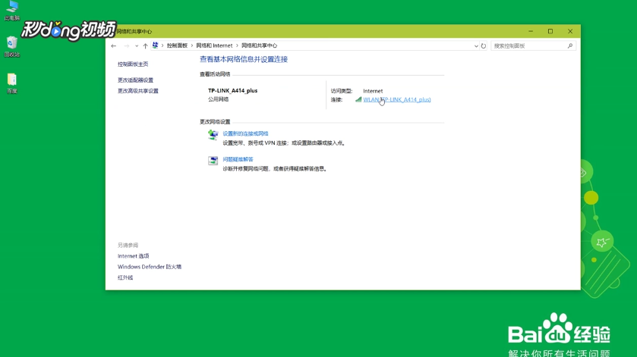Click 设置新的连接或网络 link
Screen dimensions: 637x357
click(245, 133)
